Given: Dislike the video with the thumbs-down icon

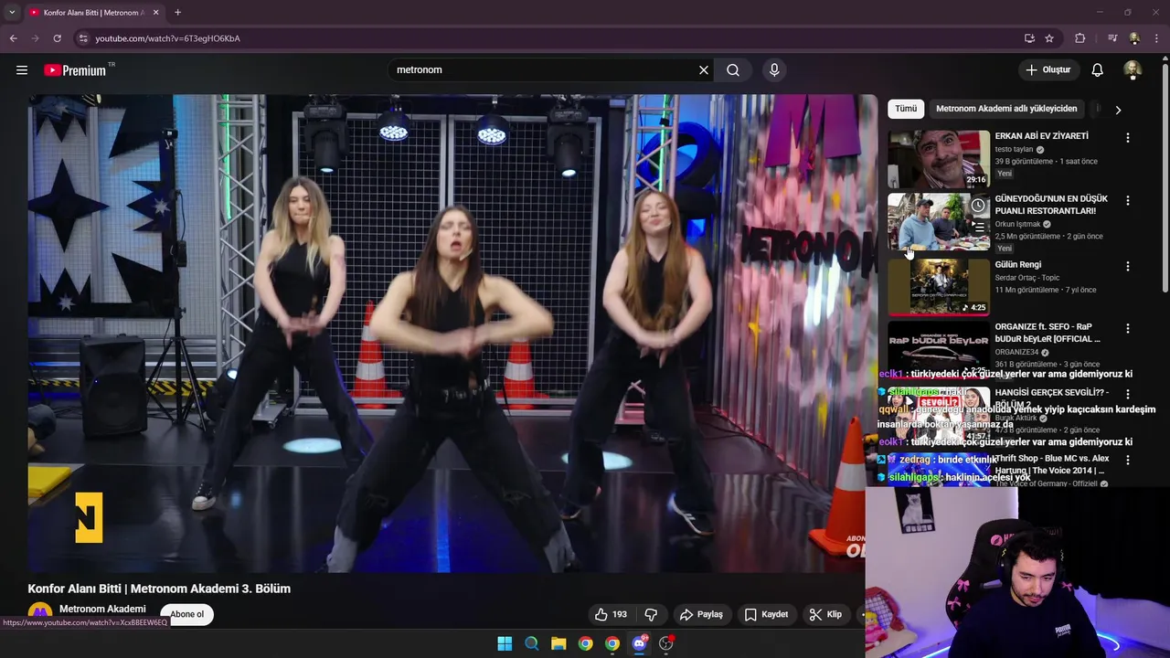Looking at the screenshot, I should point(652,614).
